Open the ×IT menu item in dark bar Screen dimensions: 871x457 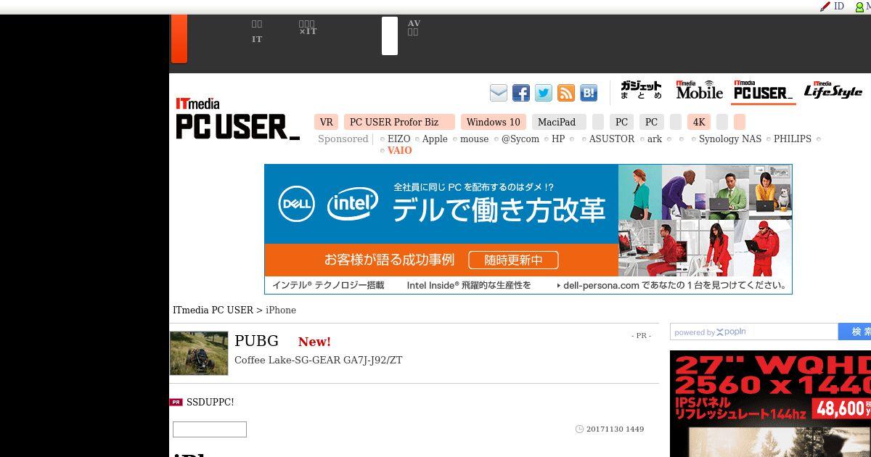(308, 28)
